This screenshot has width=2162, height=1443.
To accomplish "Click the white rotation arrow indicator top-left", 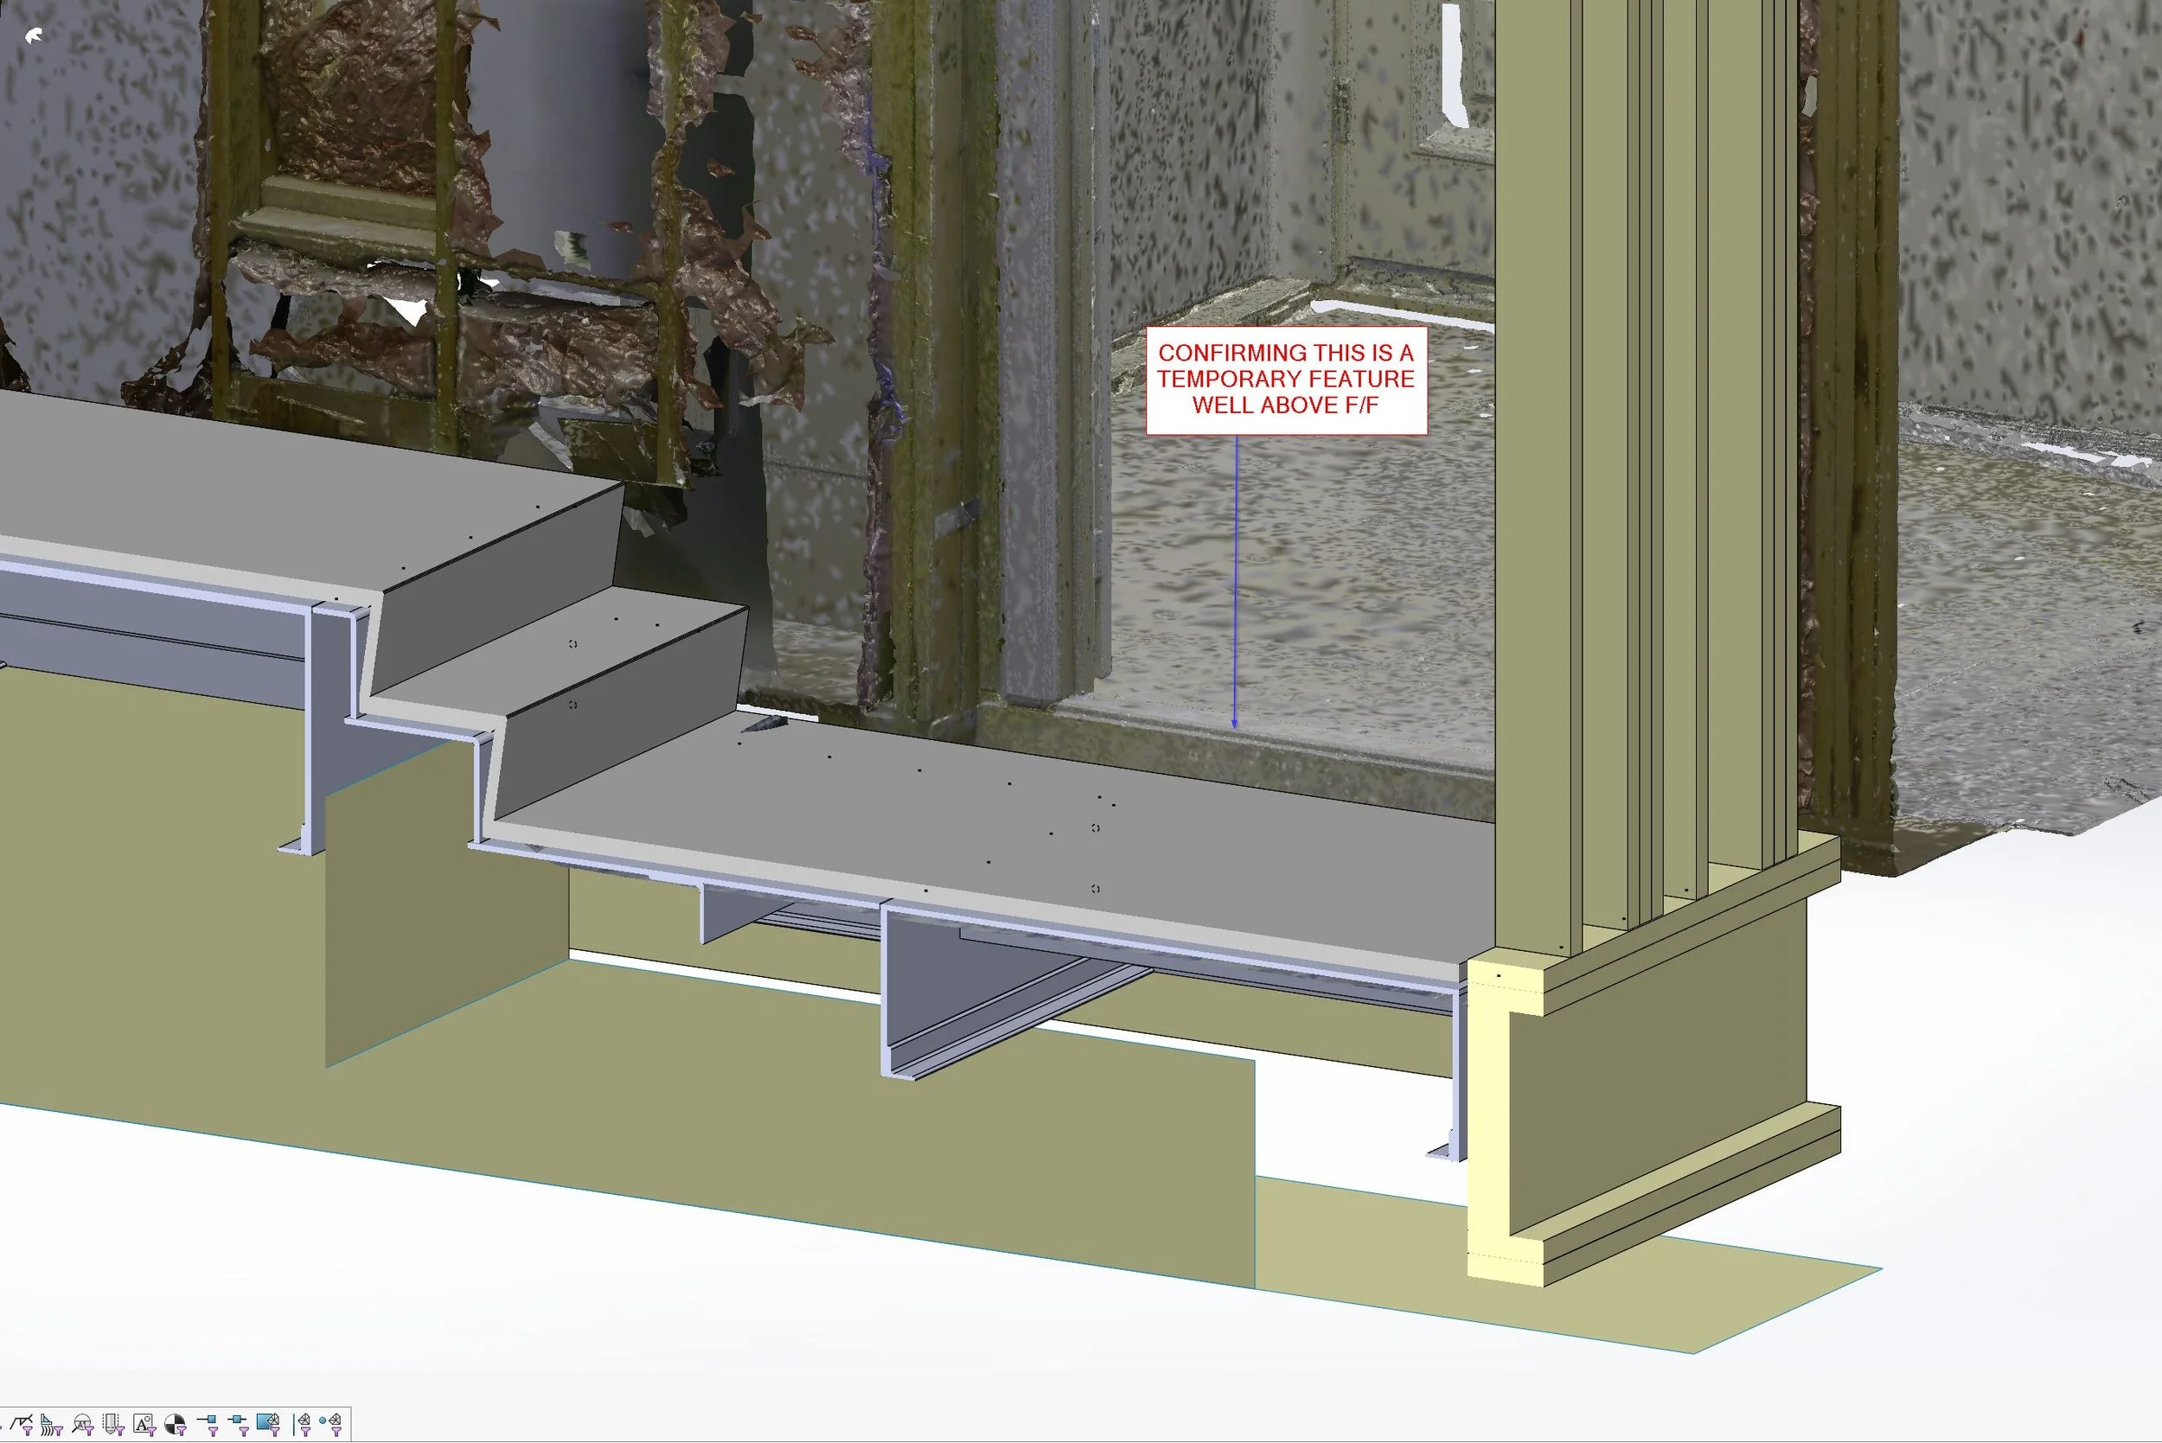I will pos(35,35).
